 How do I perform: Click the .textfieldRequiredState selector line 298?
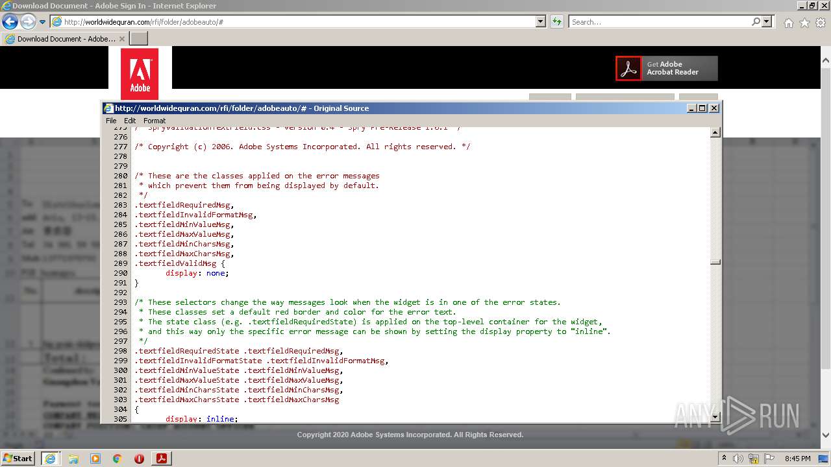239,351
